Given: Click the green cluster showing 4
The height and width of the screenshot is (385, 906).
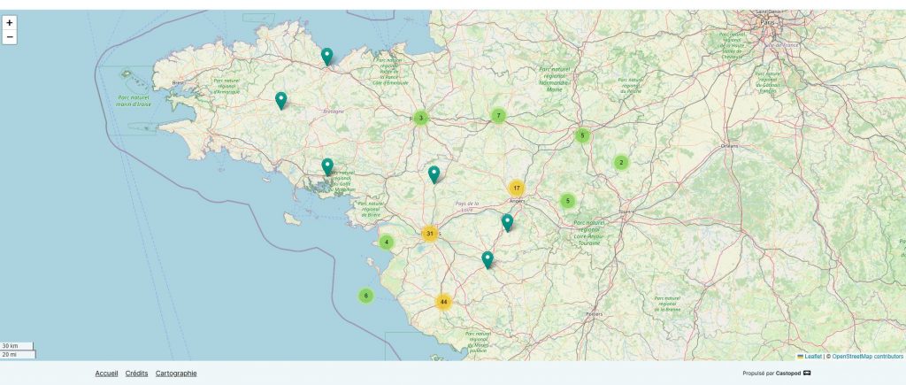Looking at the screenshot, I should coord(386,242).
